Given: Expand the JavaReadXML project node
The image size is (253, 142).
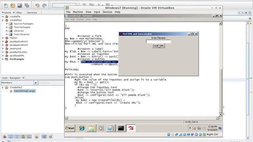Looking at the screenshot, I should point(3,56).
